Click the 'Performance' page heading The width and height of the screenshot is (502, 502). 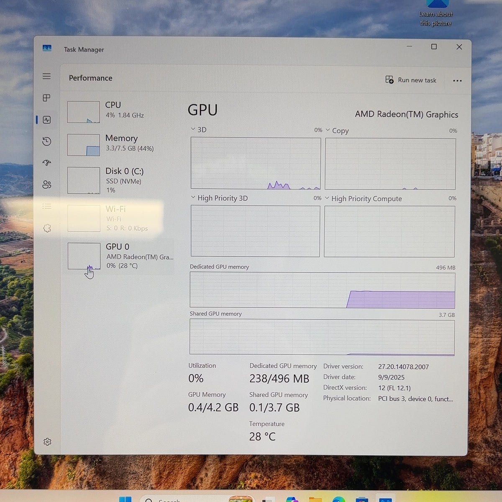[x=90, y=78]
